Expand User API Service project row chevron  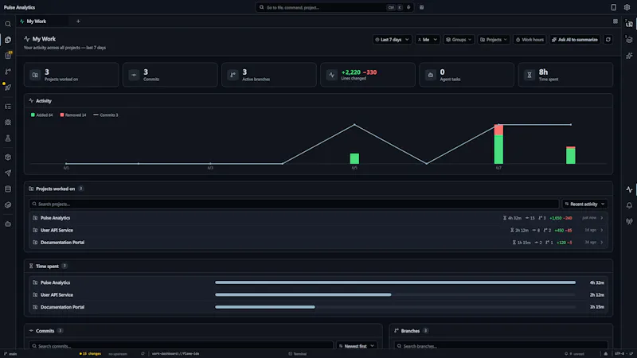click(x=602, y=230)
